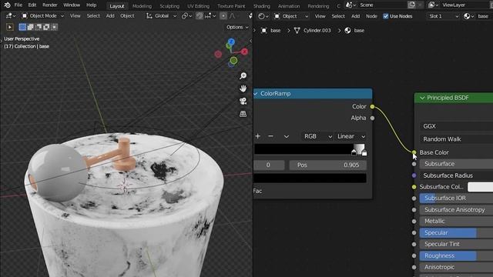Open the Linear interpolation dropdown
This screenshot has height=277, width=493.
point(350,136)
